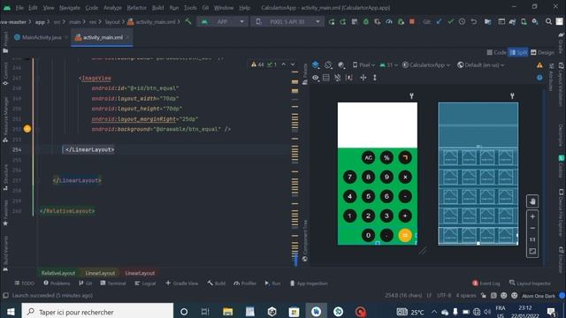The image size is (566, 318).
Task: Open the APP run configuration dropdown
Action: coord(222,21)
